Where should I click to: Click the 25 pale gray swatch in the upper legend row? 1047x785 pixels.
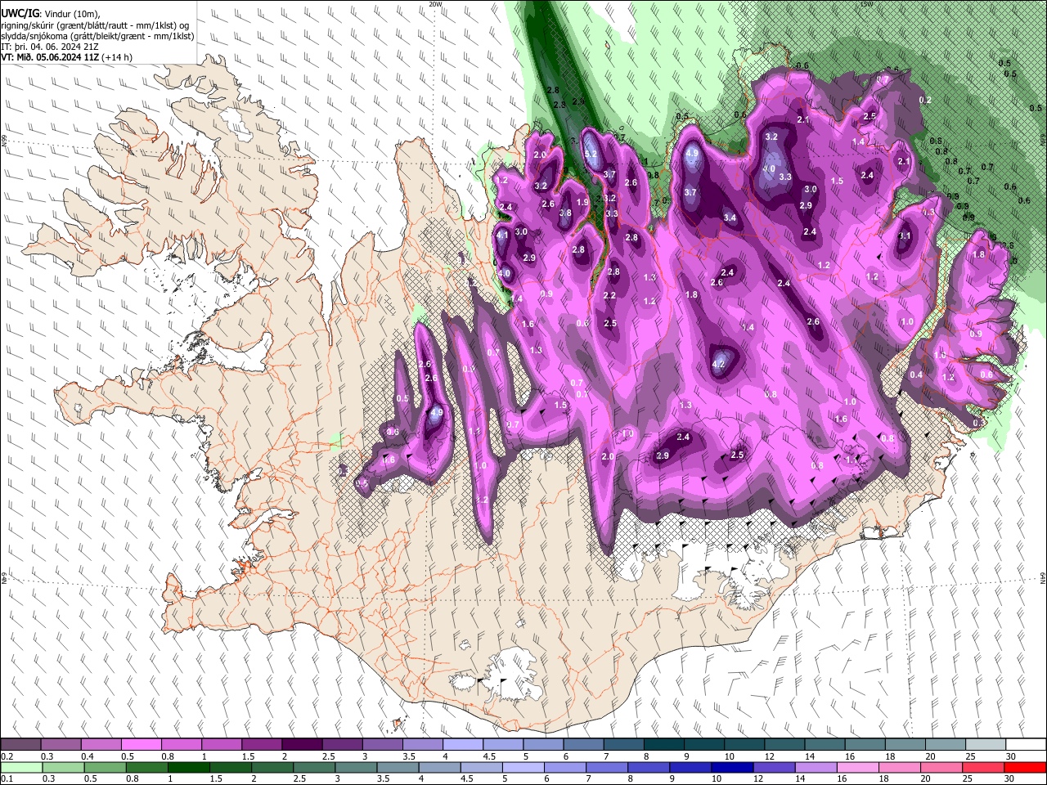(985, 745)
